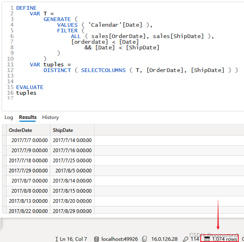Click the SPID key icon in status bar

click(x=186, y=239)
